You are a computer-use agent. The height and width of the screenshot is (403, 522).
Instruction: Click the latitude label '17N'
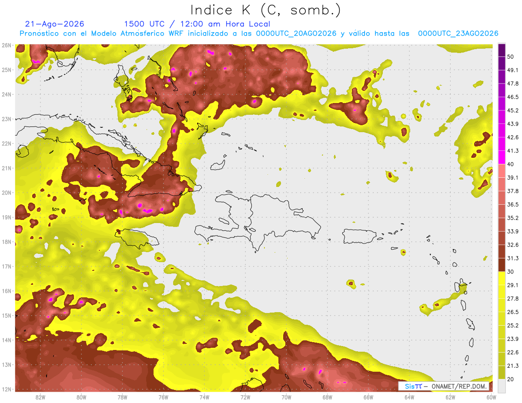(x=7, y=266)
